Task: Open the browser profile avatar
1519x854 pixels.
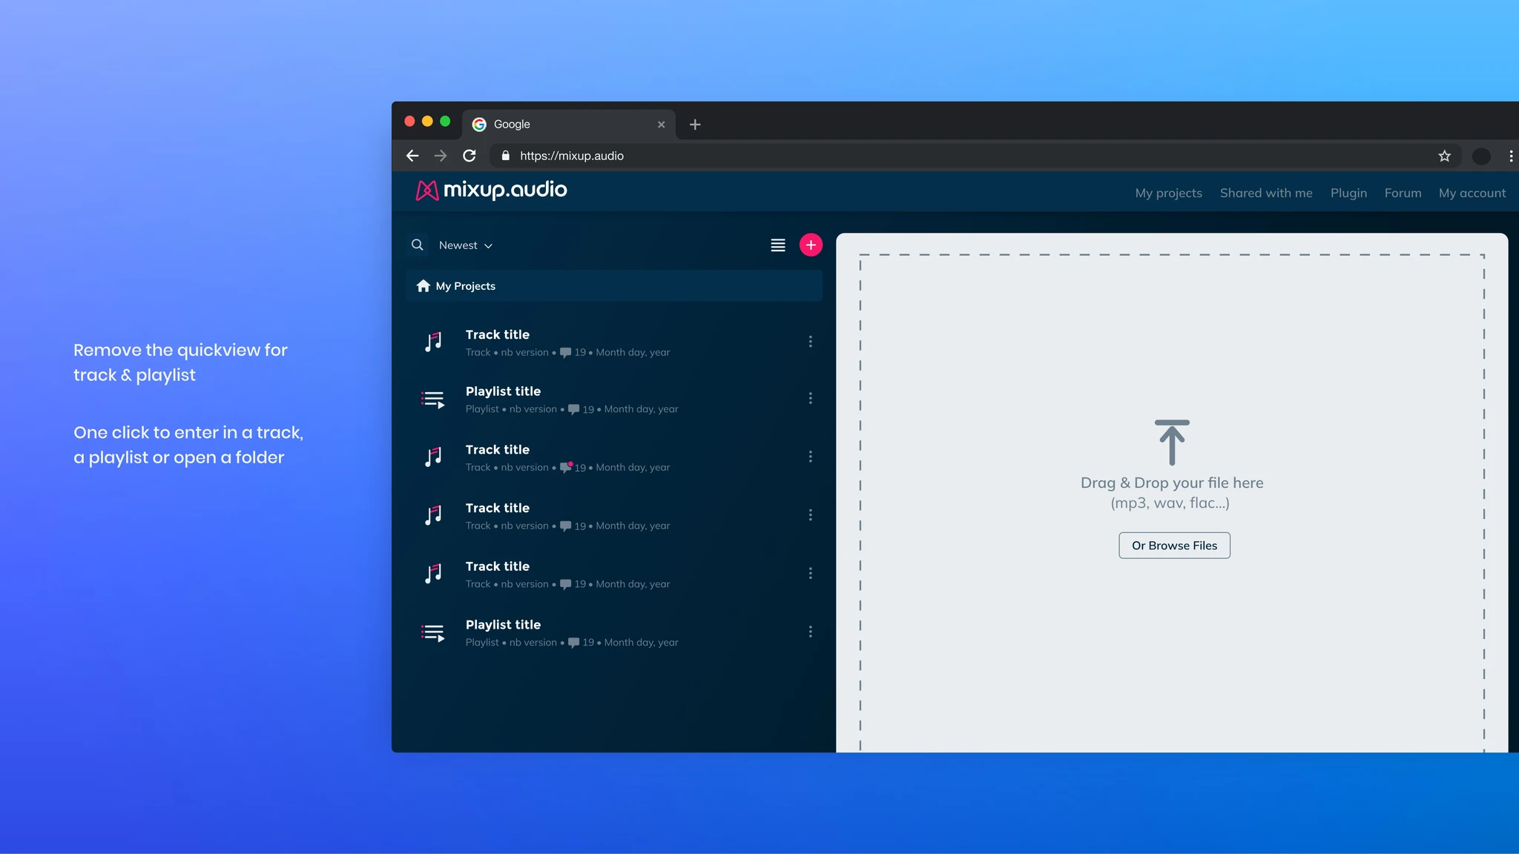Action: click(1481, 156)
